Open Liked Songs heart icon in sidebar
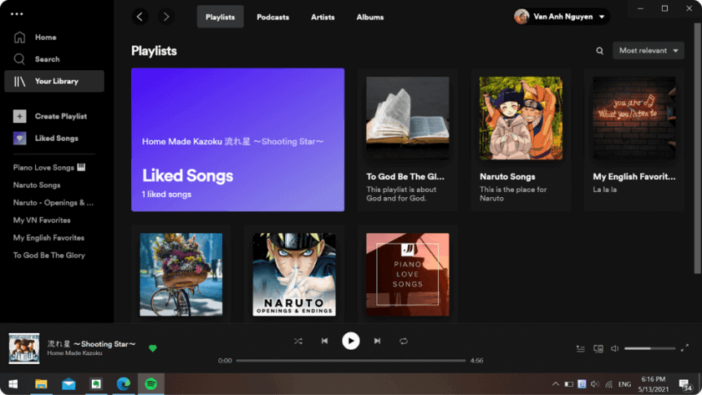 (x=19, y=139)
